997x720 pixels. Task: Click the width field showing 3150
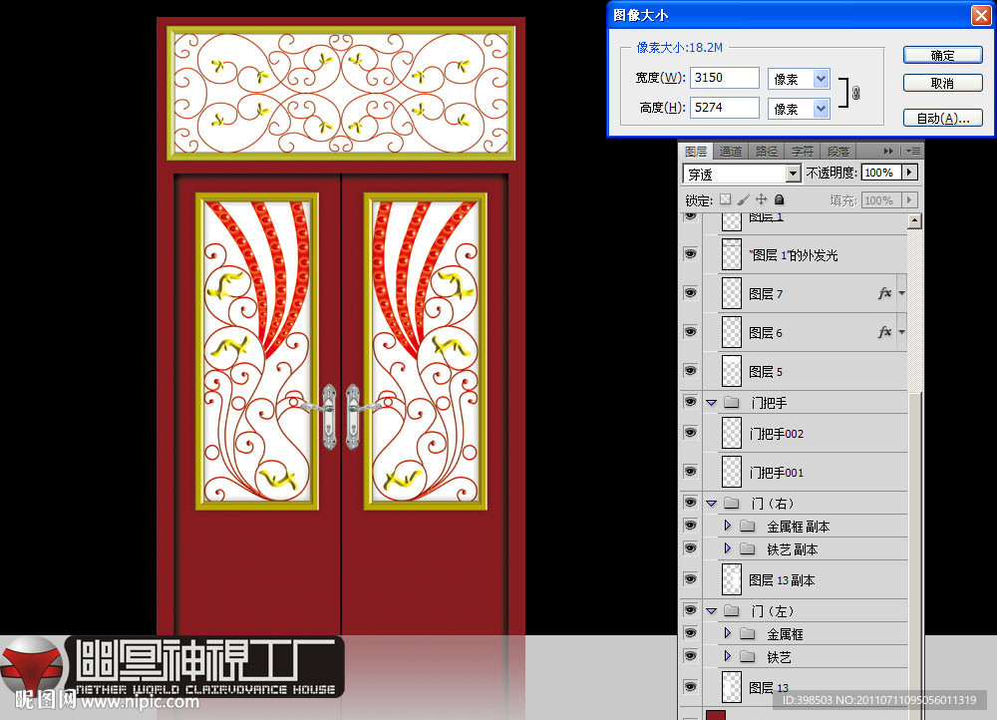(724, 78)
